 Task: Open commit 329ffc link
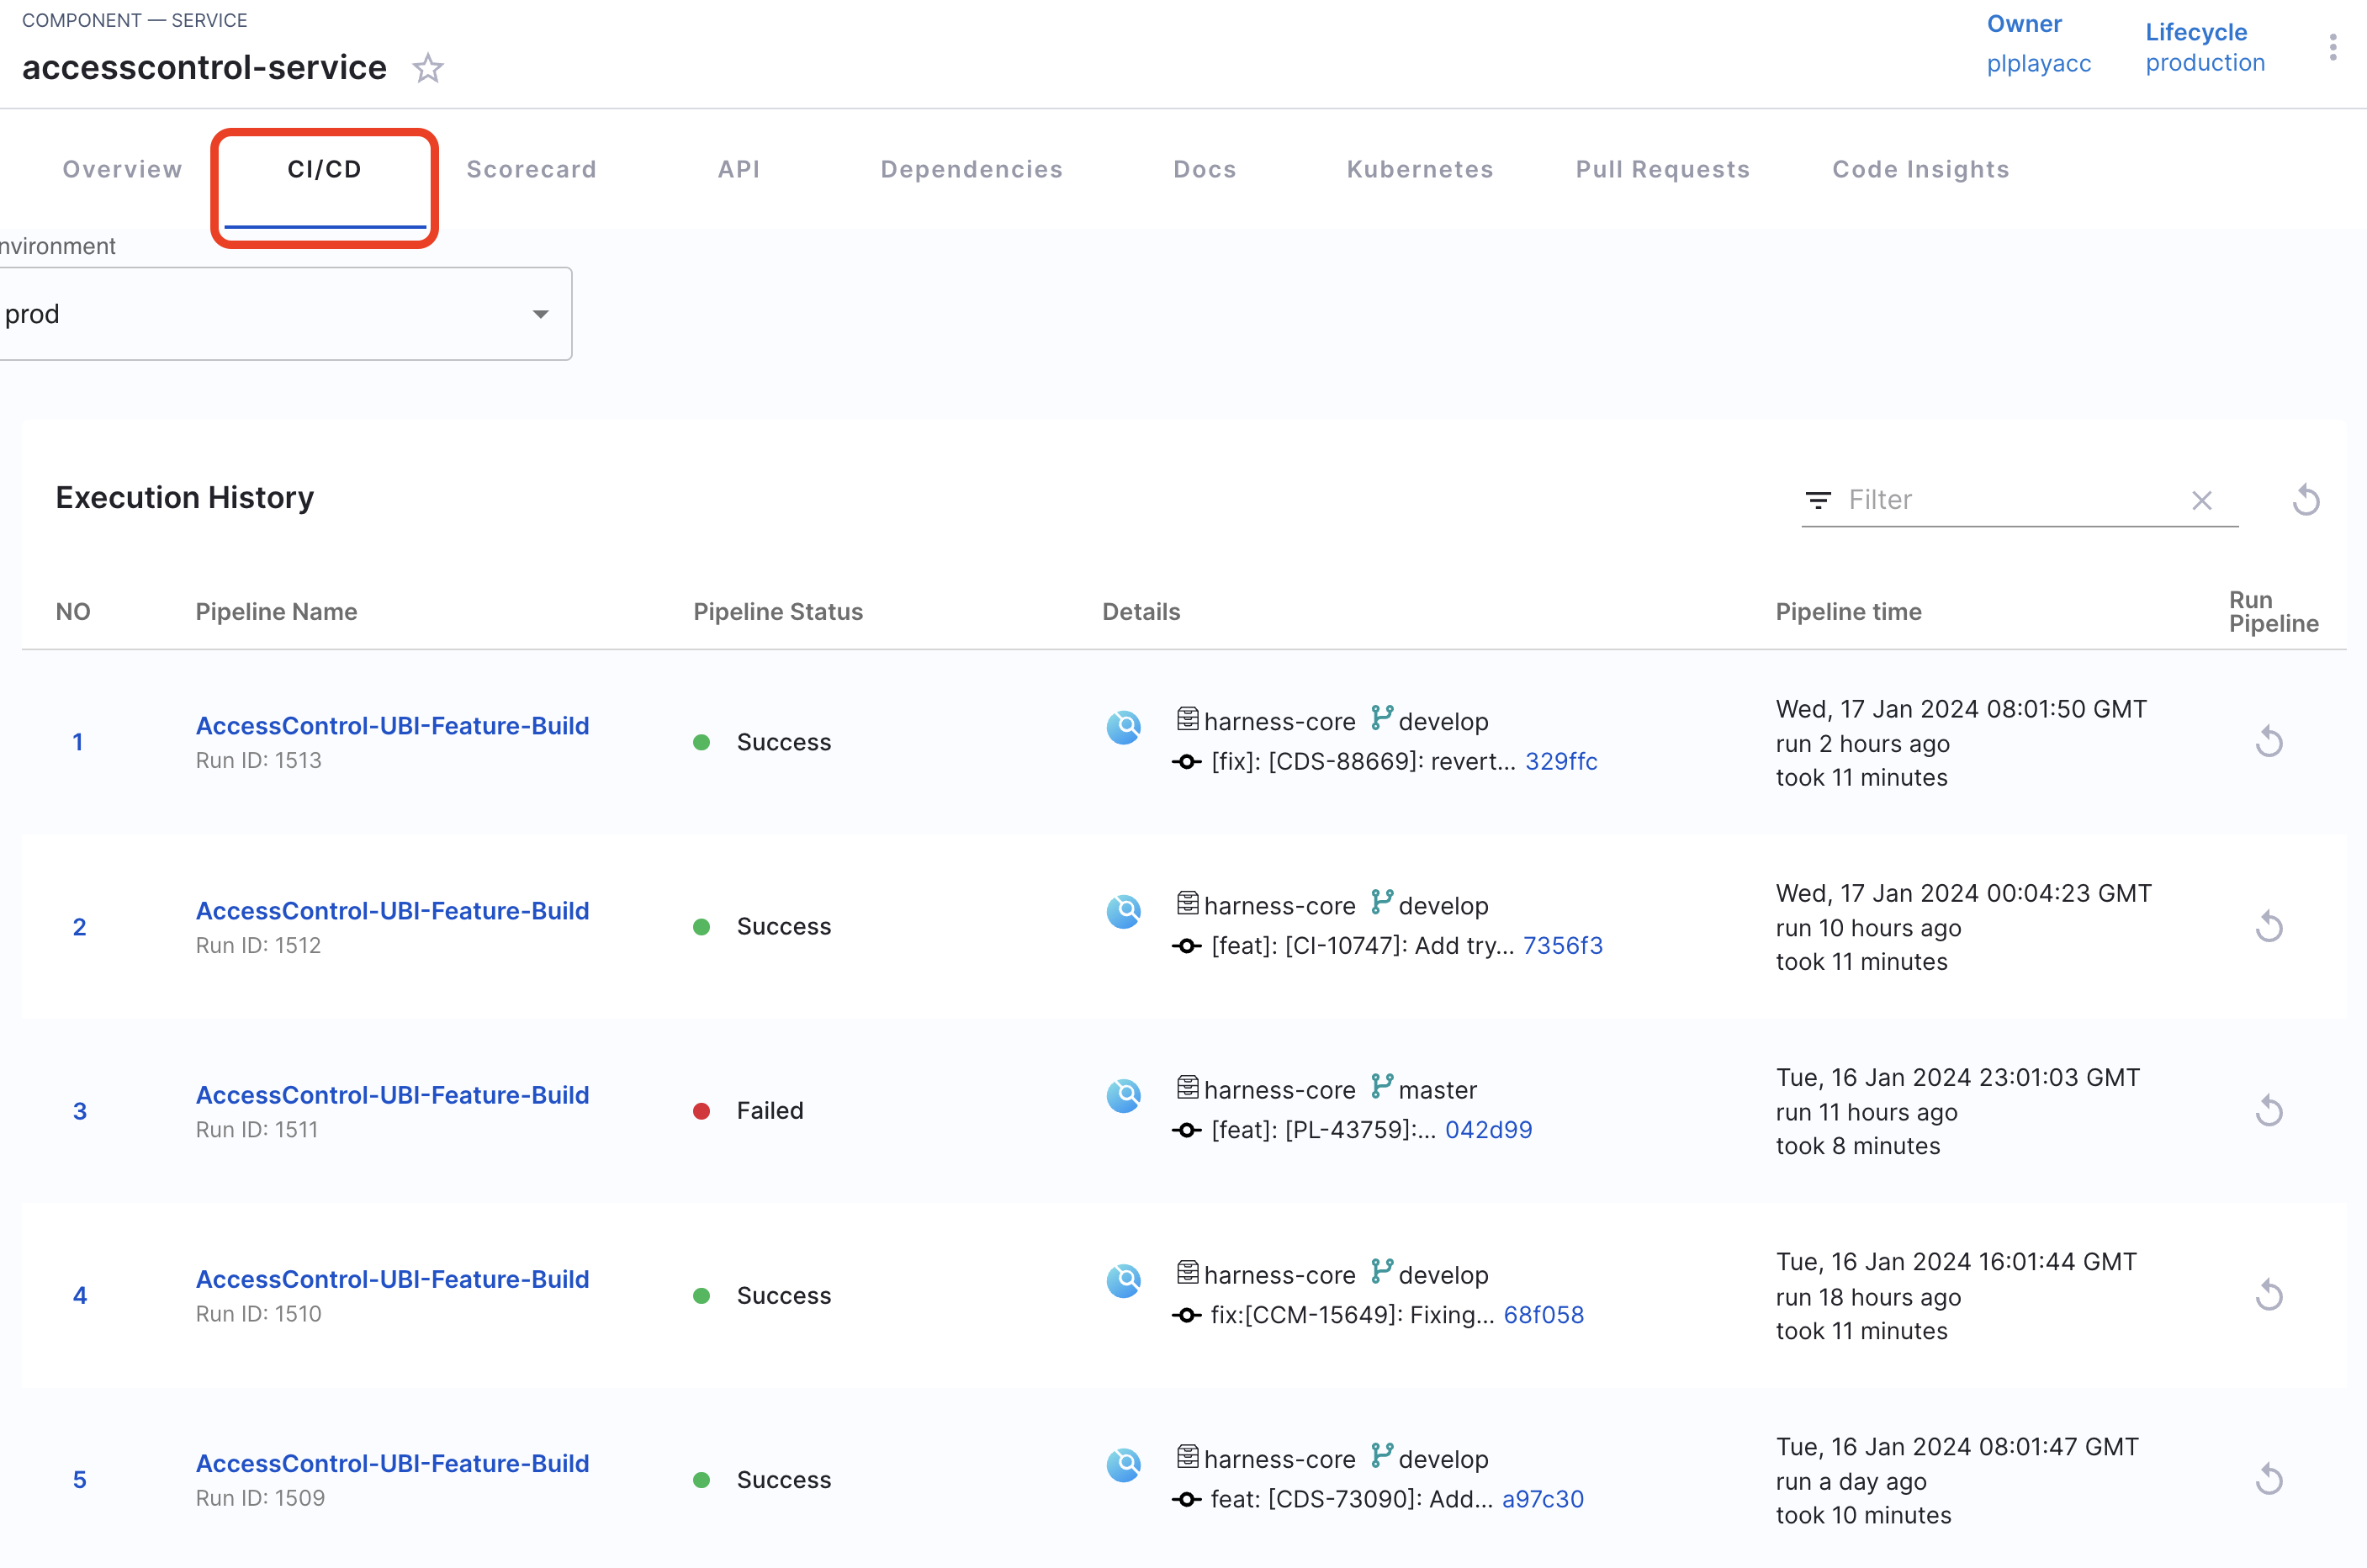[1560, 761]
